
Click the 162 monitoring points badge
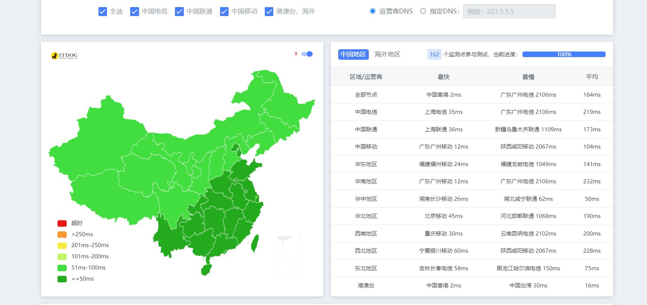[434, 55]
